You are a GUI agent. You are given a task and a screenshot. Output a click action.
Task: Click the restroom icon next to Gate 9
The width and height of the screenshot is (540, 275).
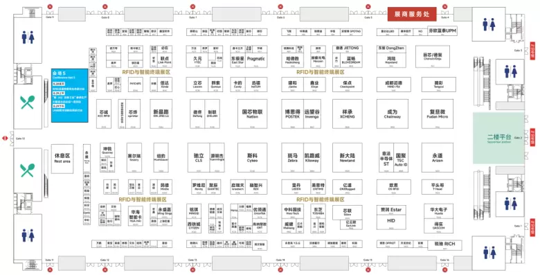point(28,37)
